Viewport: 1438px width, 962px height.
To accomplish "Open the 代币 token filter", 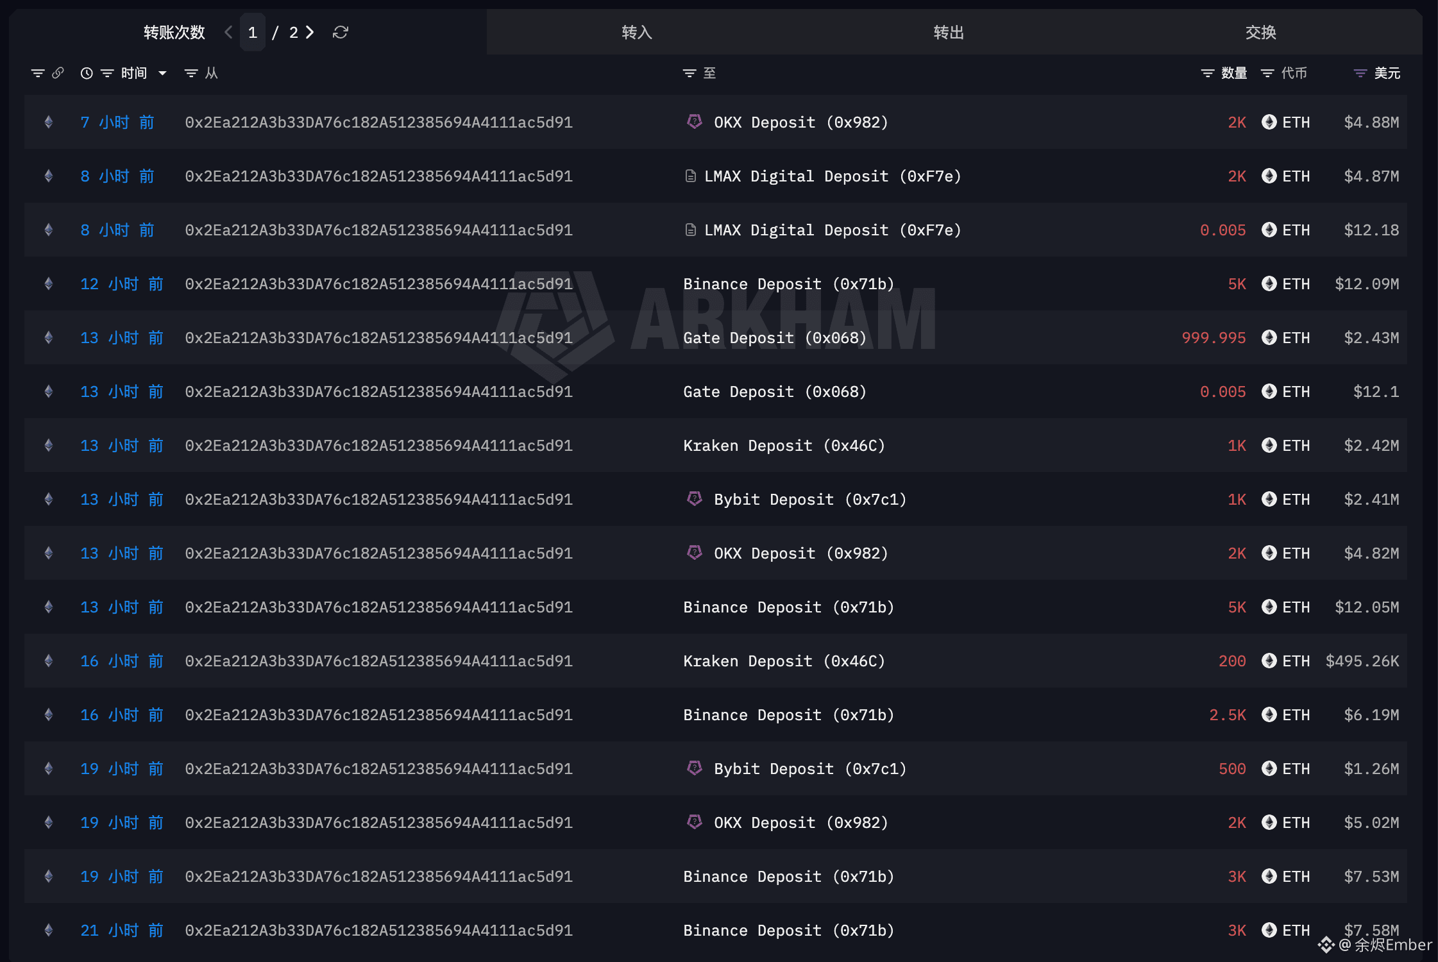I will [x=1267, y=73].
